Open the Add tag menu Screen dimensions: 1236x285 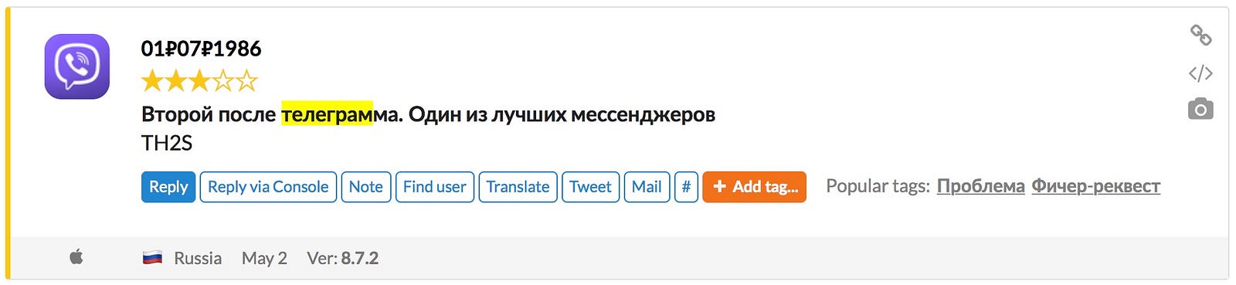755,187
